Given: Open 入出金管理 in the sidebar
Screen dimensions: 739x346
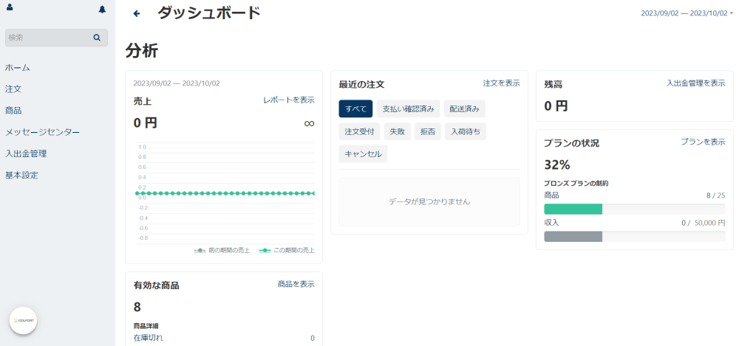Looking at the screenshot, I should point(26,153).
